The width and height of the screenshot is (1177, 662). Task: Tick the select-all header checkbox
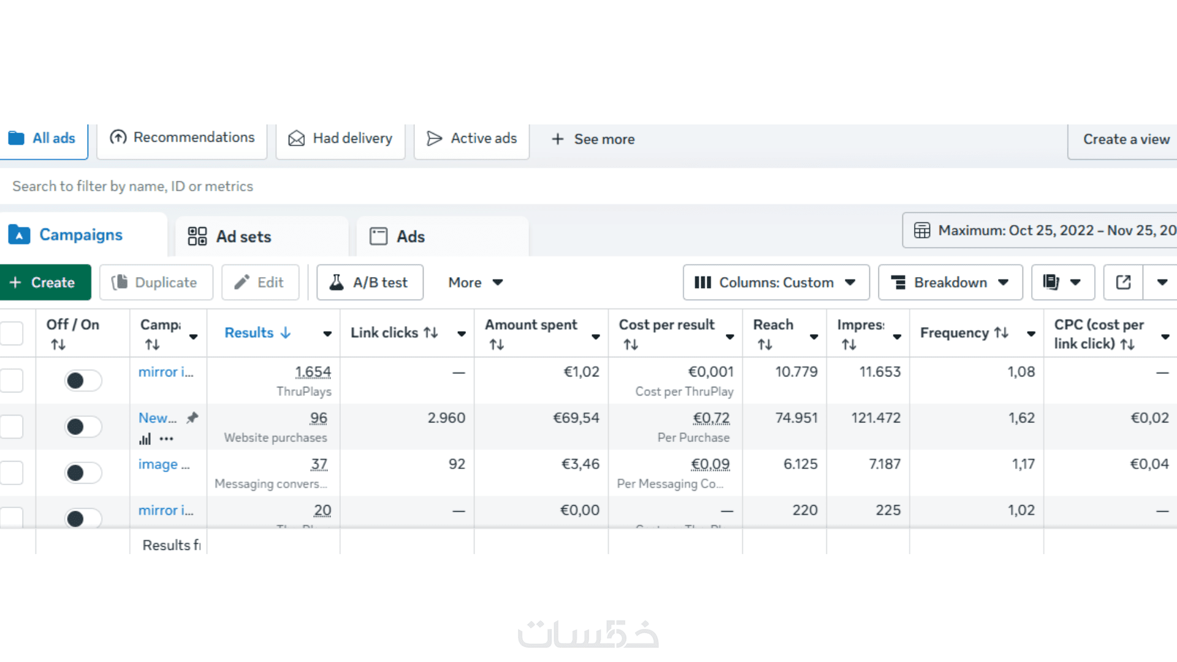(x=12, y=333)
